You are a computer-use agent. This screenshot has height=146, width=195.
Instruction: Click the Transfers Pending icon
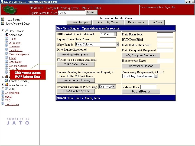pos(6,81)
